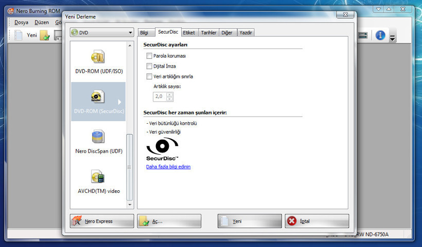The image size is (422, 247).
Task: Click the İptal button
Action: coord(317,221)
